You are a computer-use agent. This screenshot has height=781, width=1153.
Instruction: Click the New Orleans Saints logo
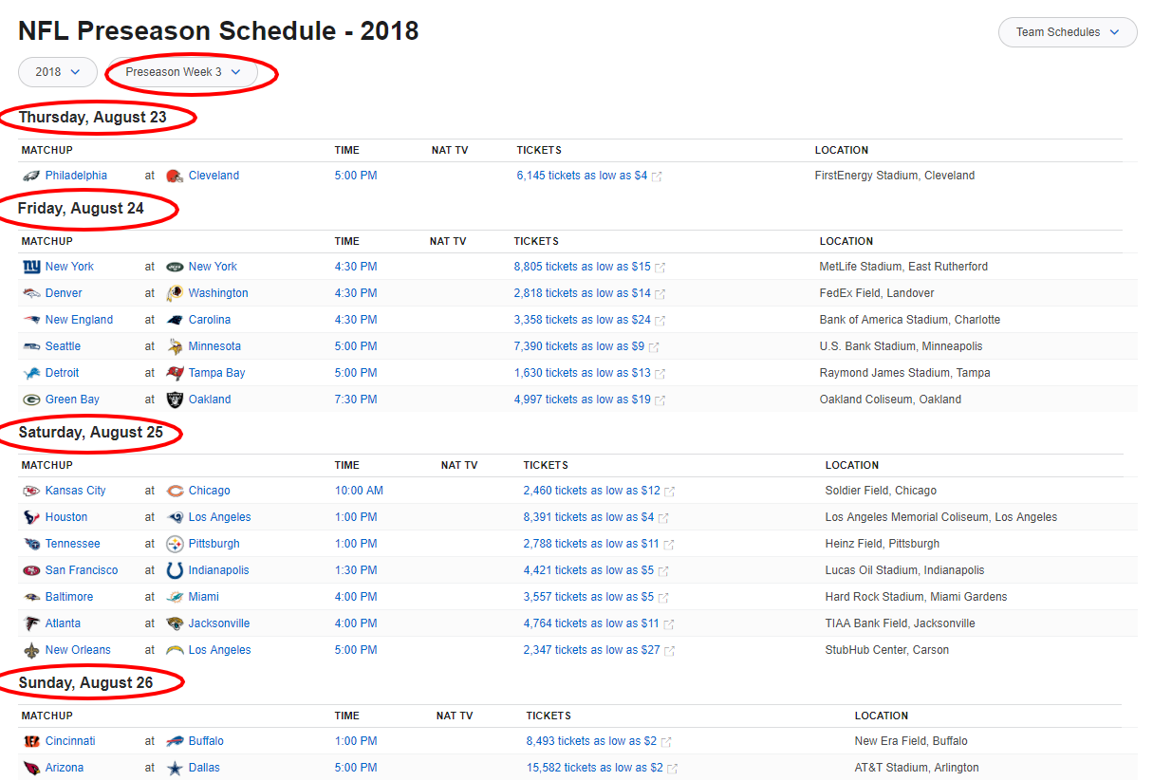pyautogui.click(x=31, y=650)
